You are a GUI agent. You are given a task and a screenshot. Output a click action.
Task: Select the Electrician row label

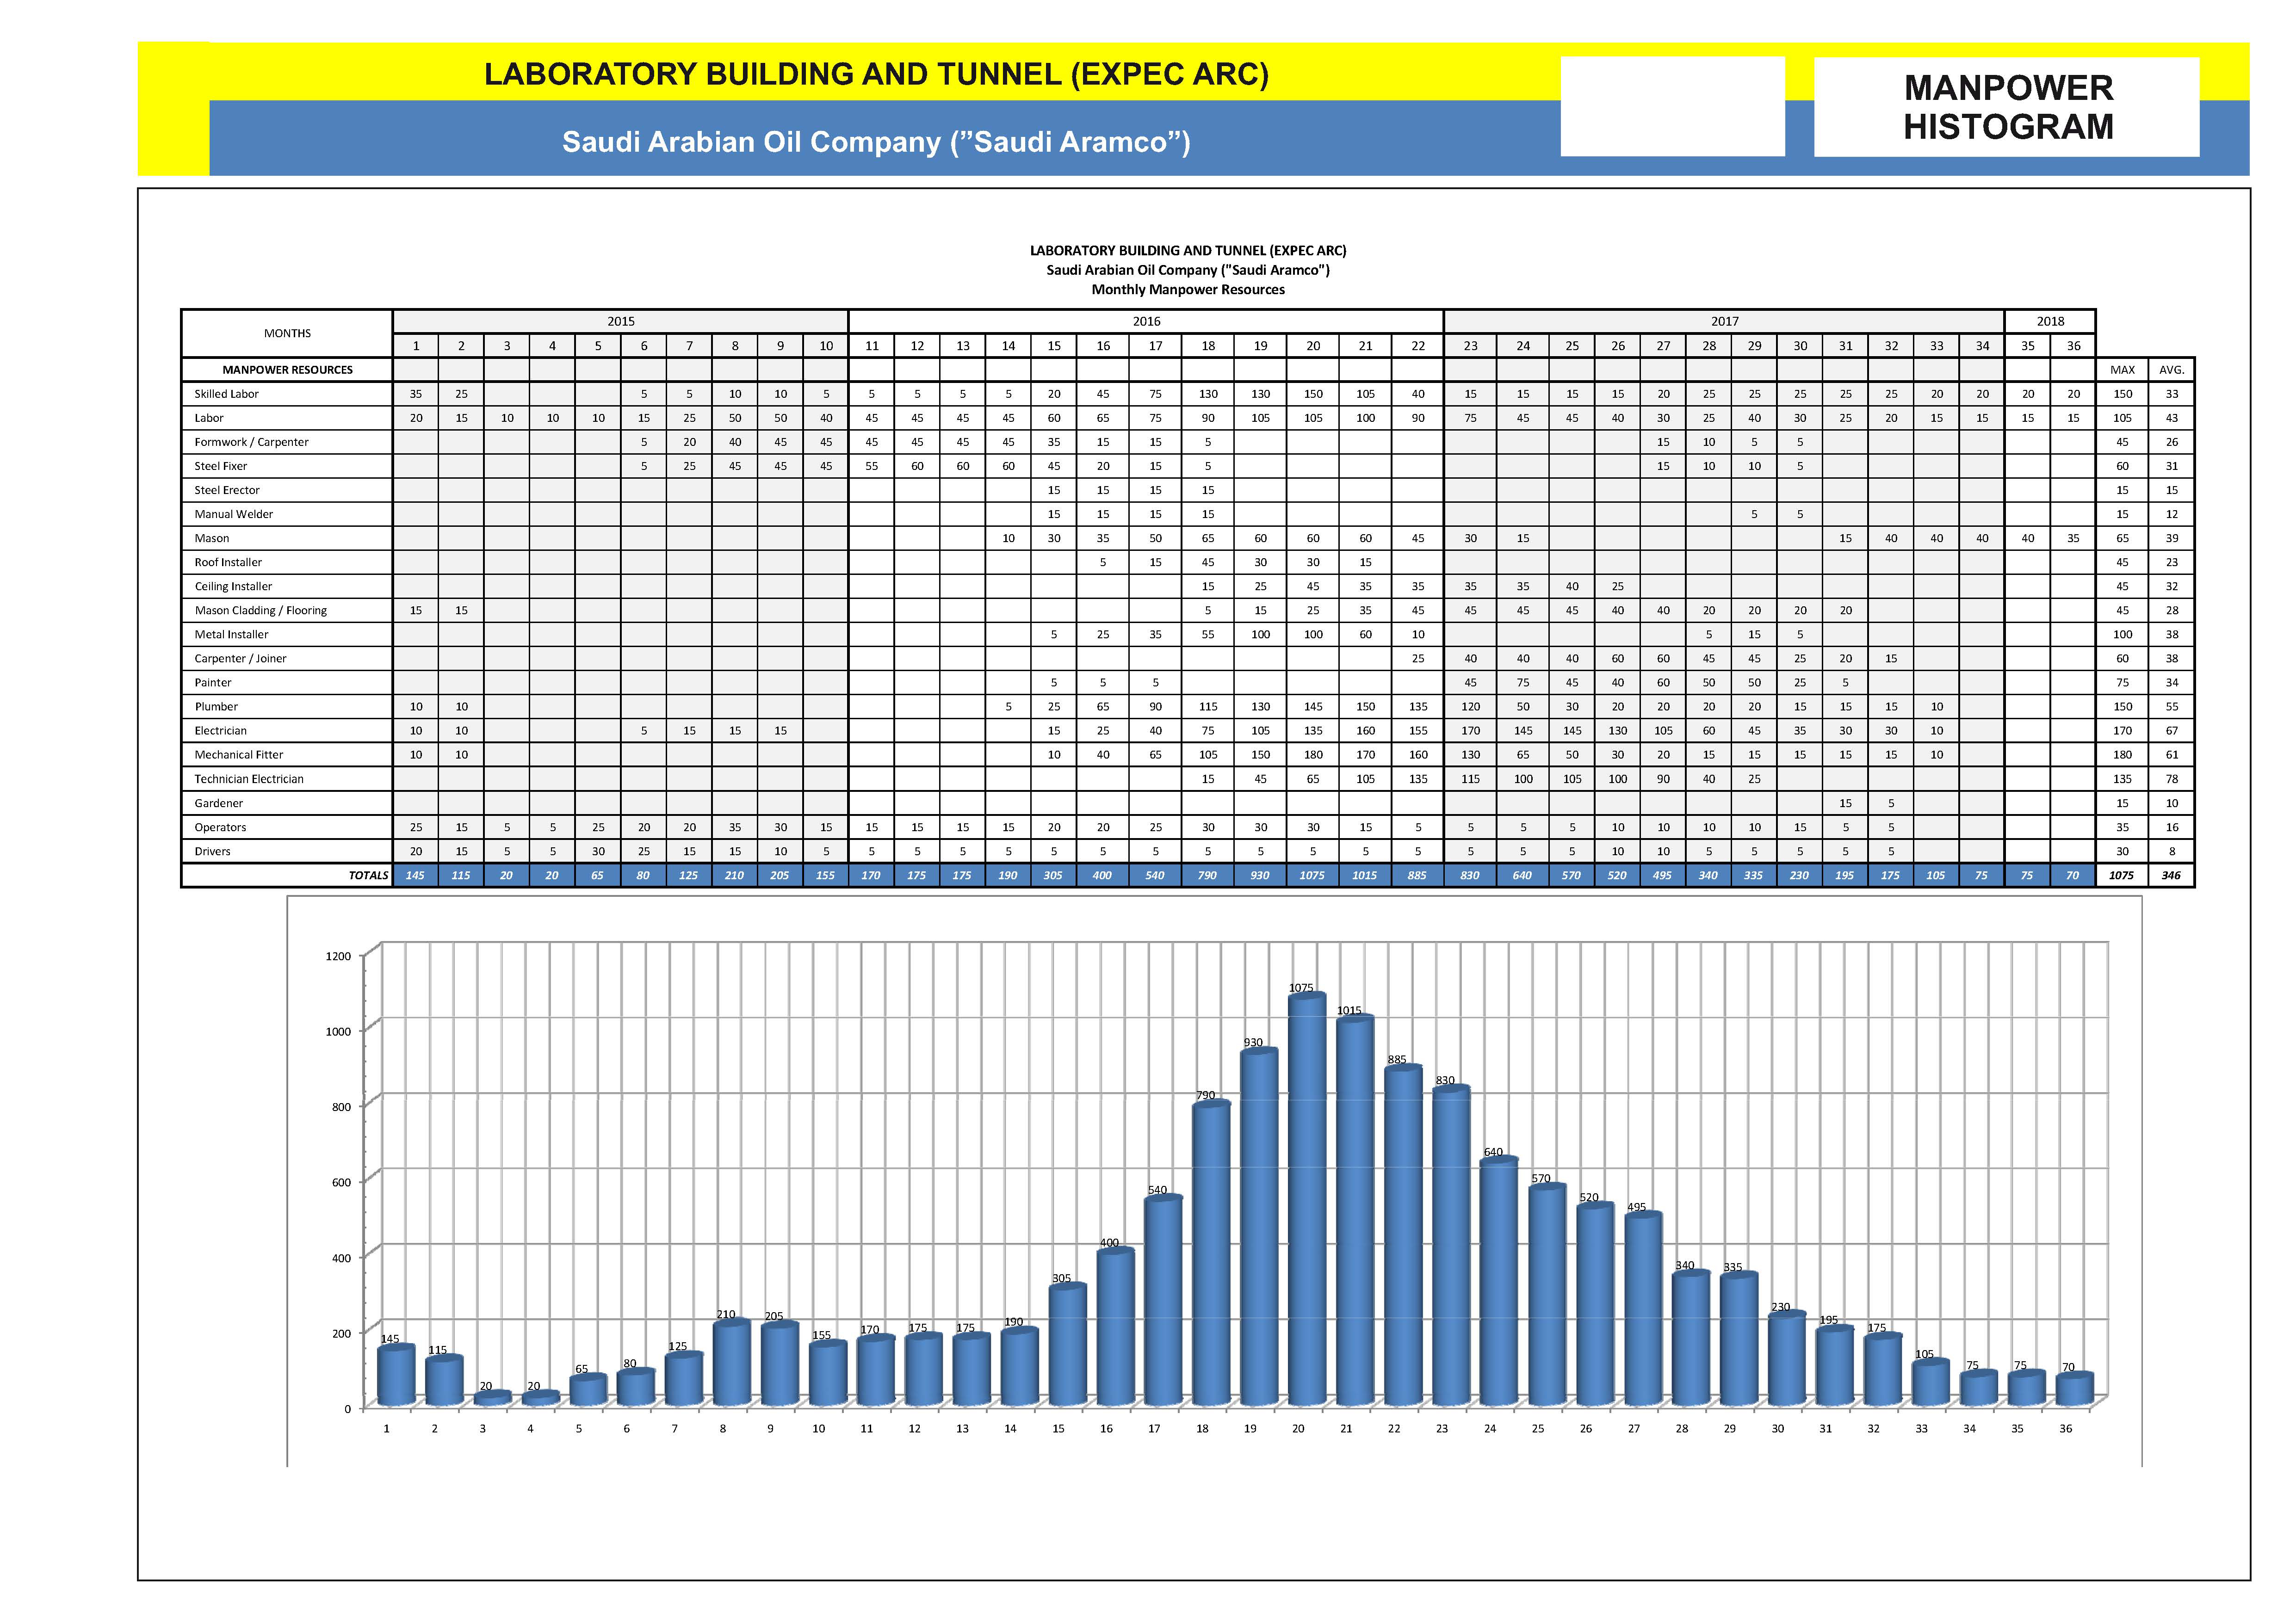tap(220, 730)
